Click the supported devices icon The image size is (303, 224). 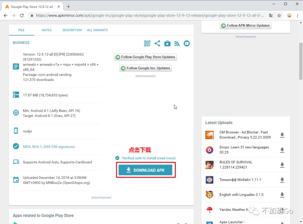coord(16,162)
